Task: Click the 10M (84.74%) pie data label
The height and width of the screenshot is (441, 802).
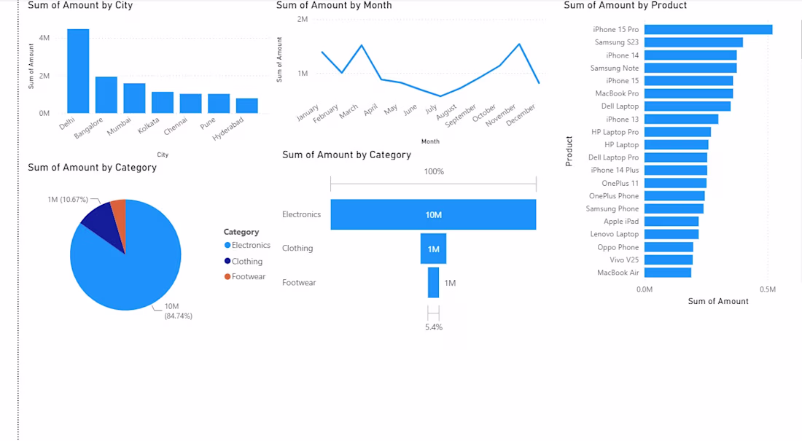Action: [178, 311]
